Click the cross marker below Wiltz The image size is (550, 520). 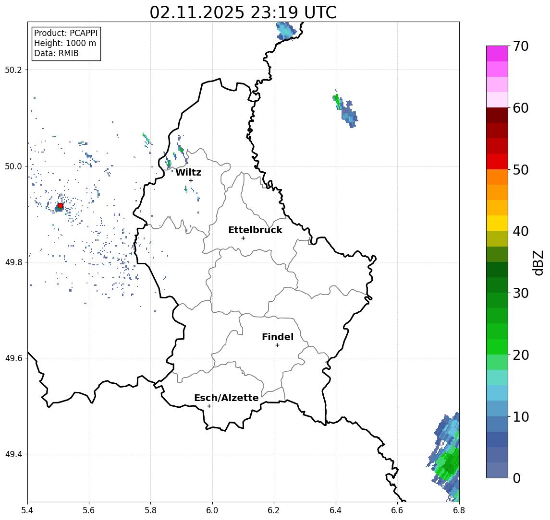pyautogui.click(x=191, y=180)
